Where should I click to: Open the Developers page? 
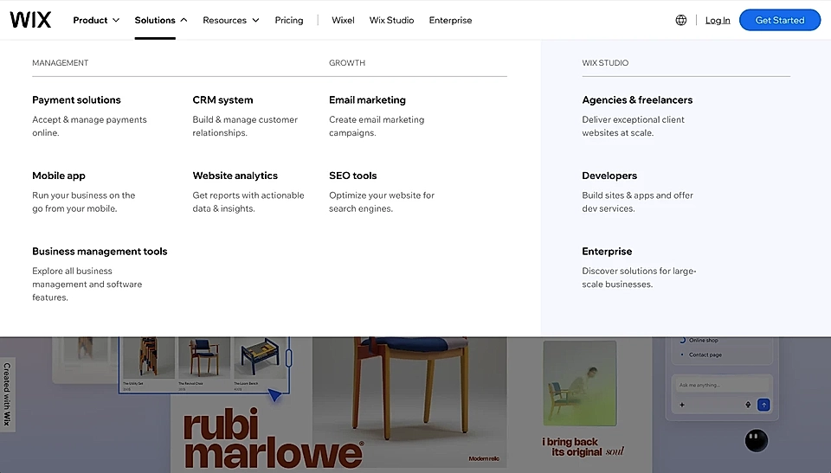(x=609, y=176)
